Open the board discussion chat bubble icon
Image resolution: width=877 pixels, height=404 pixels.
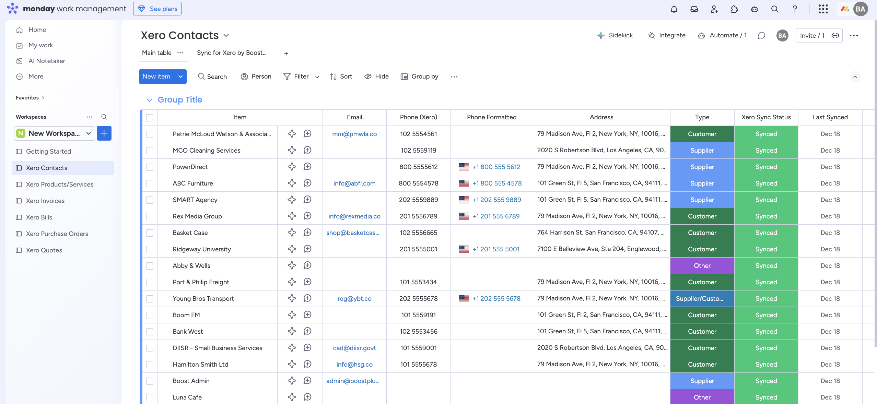point(761,35)
